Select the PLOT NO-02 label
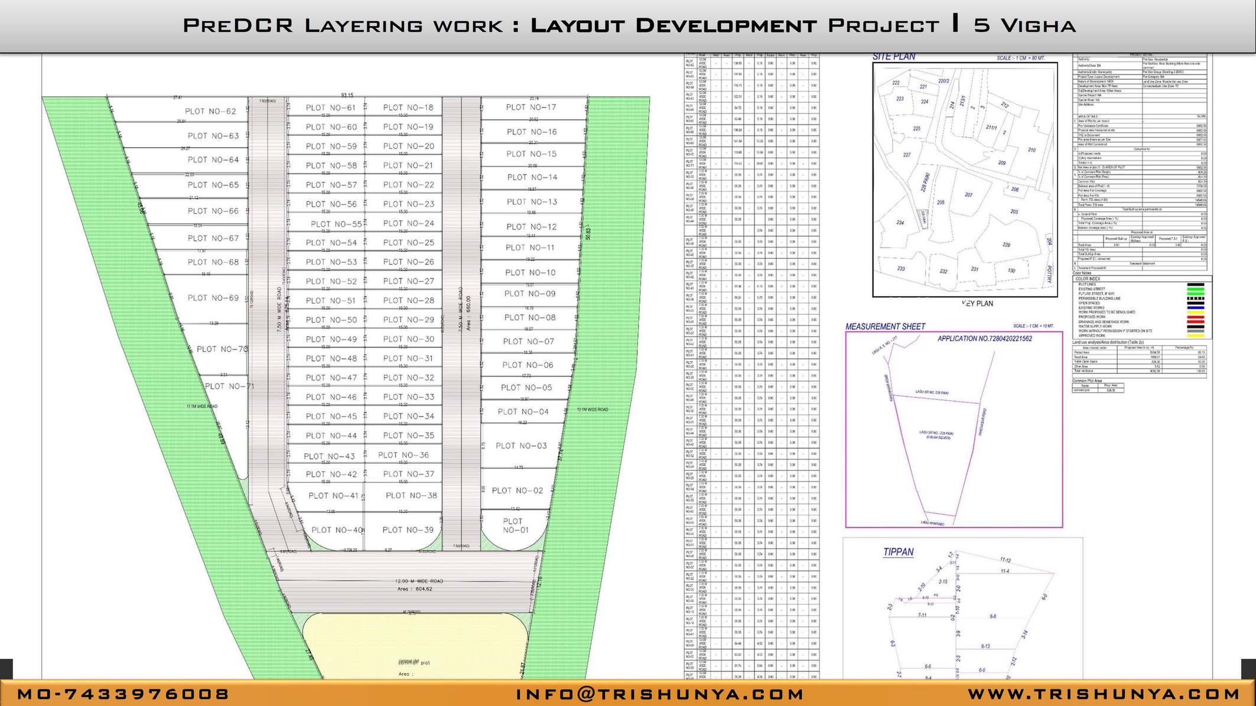Viewport: 1256px width, 706px height. tap(518, 490)
